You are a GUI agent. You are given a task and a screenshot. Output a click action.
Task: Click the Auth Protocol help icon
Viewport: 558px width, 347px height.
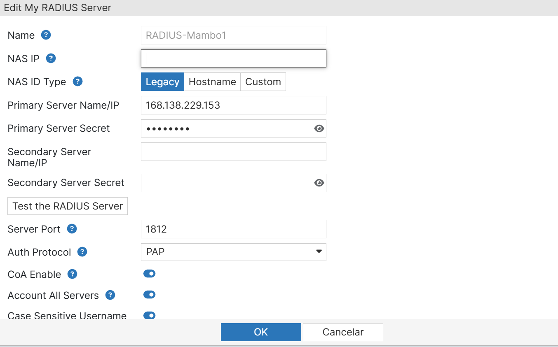(x=82, y=252)
